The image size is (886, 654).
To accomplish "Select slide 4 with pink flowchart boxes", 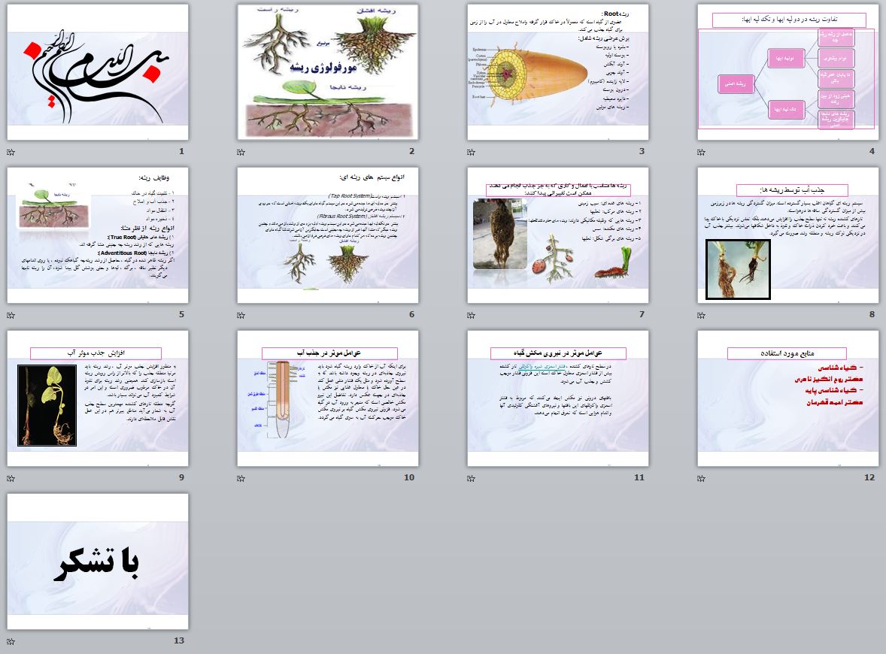I will pos(787,72).
